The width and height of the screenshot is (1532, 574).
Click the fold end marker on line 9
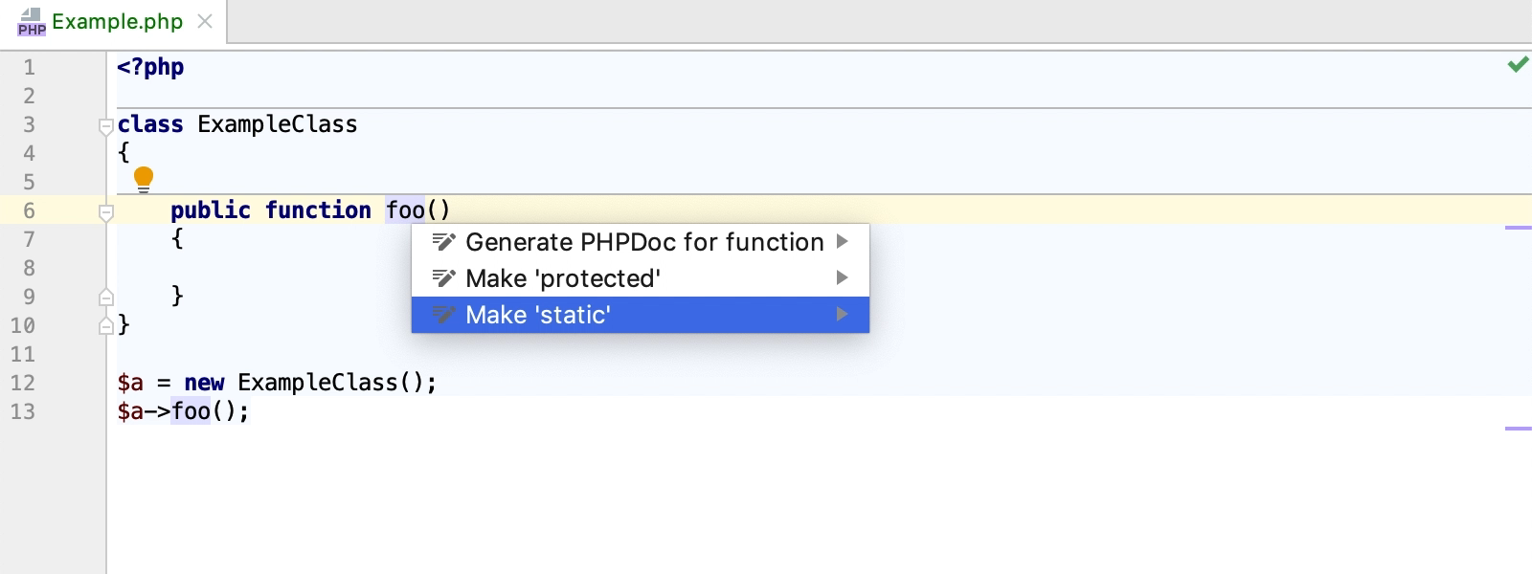pos(106,297)
